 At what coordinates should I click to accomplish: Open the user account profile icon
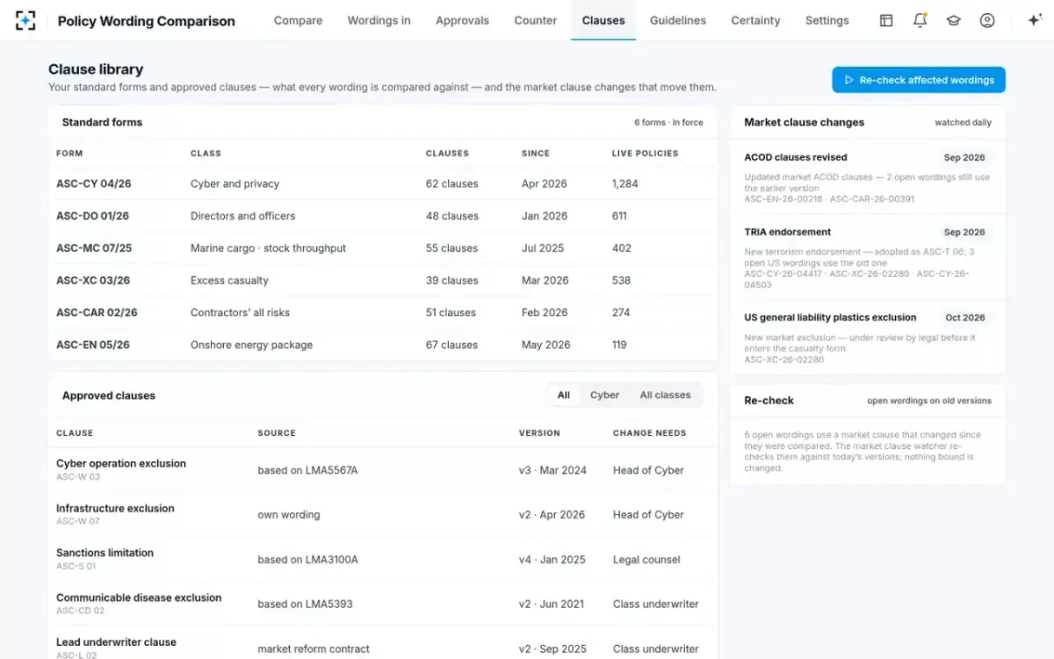coord(987,20)
